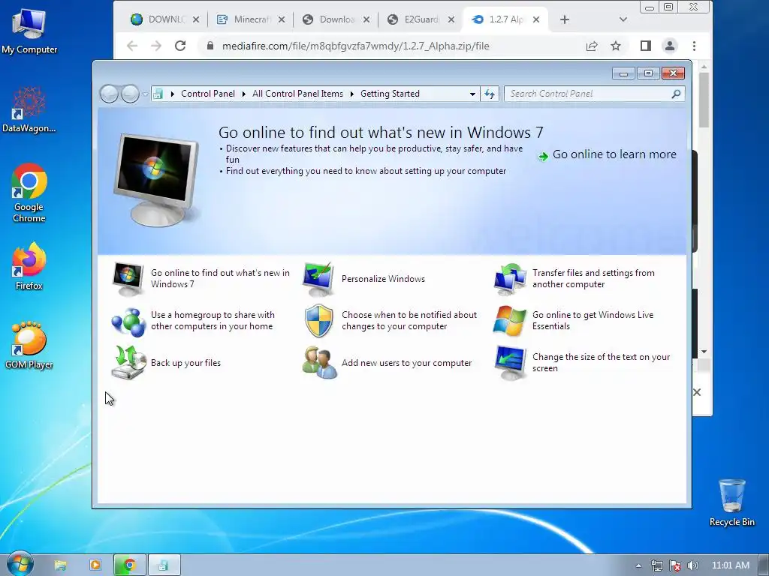Screen dimensions: 769x576
Task: Open Chrome tab search dropdown arrow
Action: click(x=623, y=19)
